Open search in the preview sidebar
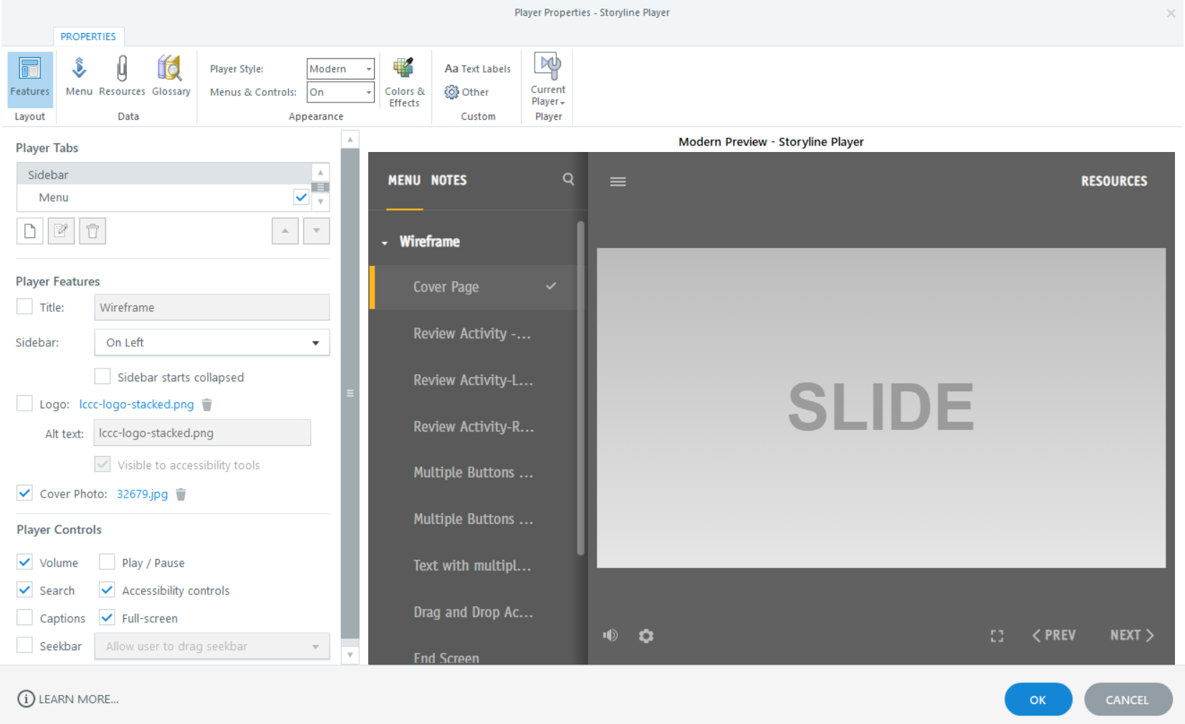 (x=567, y=180)
